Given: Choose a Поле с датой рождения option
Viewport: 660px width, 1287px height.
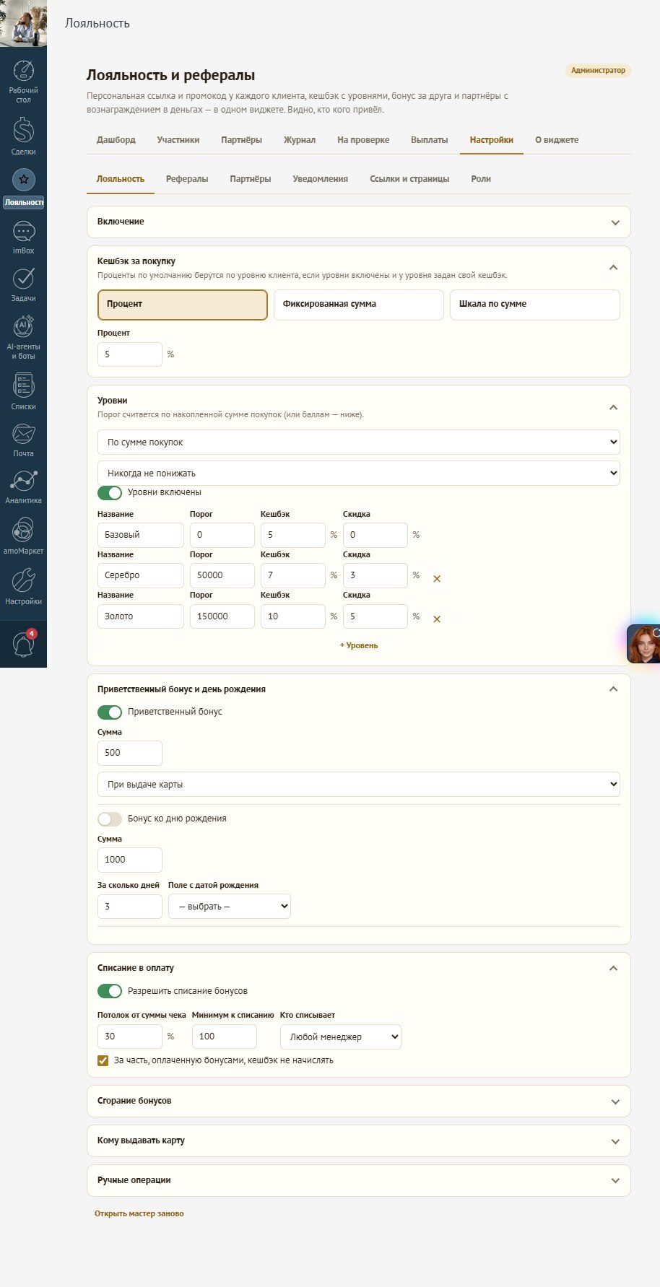Looking at the screenshot, I should tap(230, 907).
